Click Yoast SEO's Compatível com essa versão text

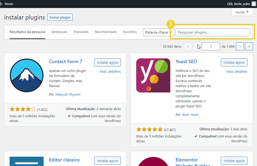point(221,139)
